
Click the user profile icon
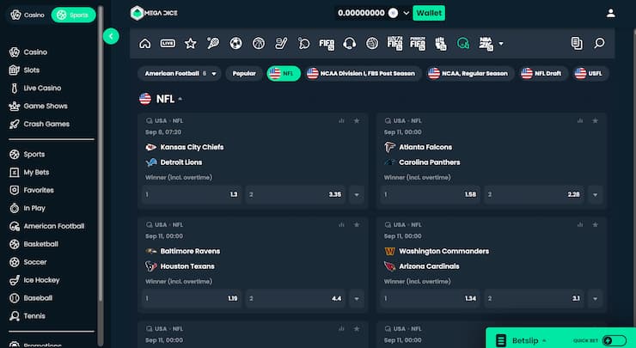point(611,13)
